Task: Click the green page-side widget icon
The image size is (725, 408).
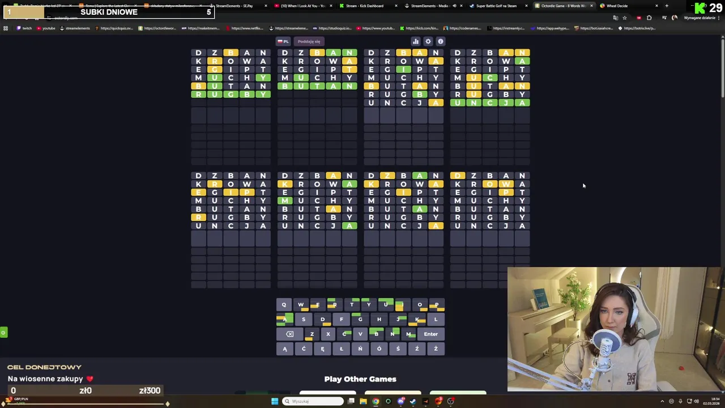Action: tap(3, 333)
